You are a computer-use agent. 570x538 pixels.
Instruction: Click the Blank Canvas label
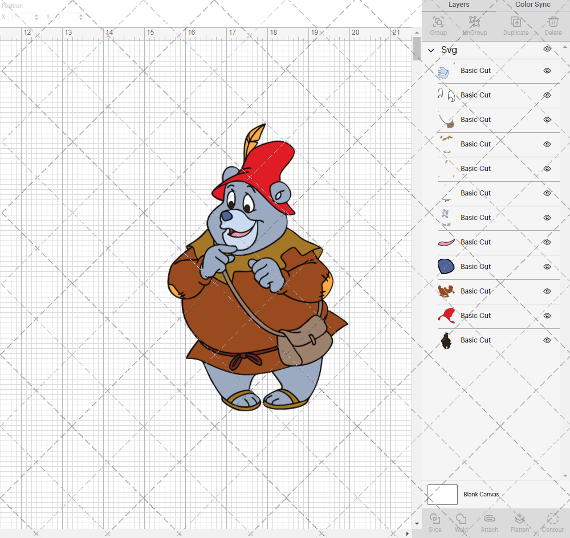tap(481, 494)
